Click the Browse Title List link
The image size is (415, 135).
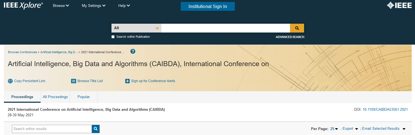click(x=90, y=81)
